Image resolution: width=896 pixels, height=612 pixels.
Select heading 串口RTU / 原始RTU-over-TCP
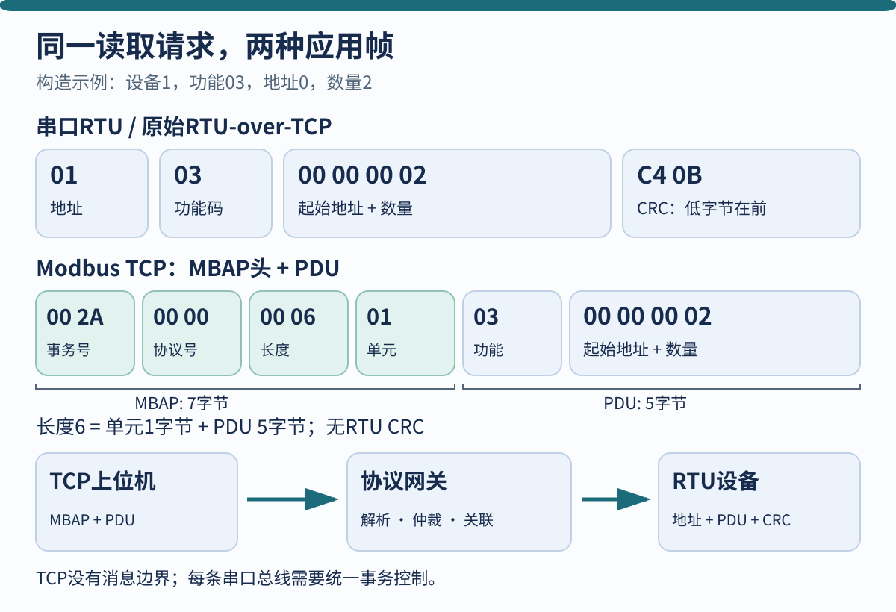point(184,127)
